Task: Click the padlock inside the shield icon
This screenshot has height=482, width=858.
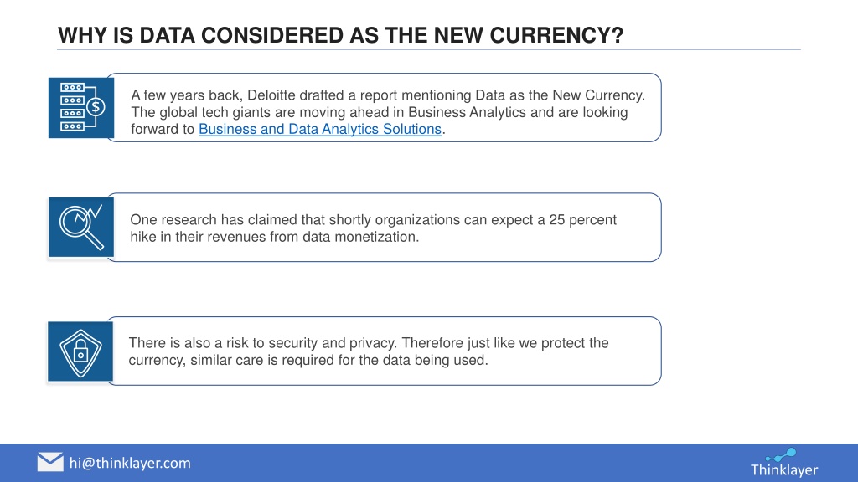Action: point(80,352)
